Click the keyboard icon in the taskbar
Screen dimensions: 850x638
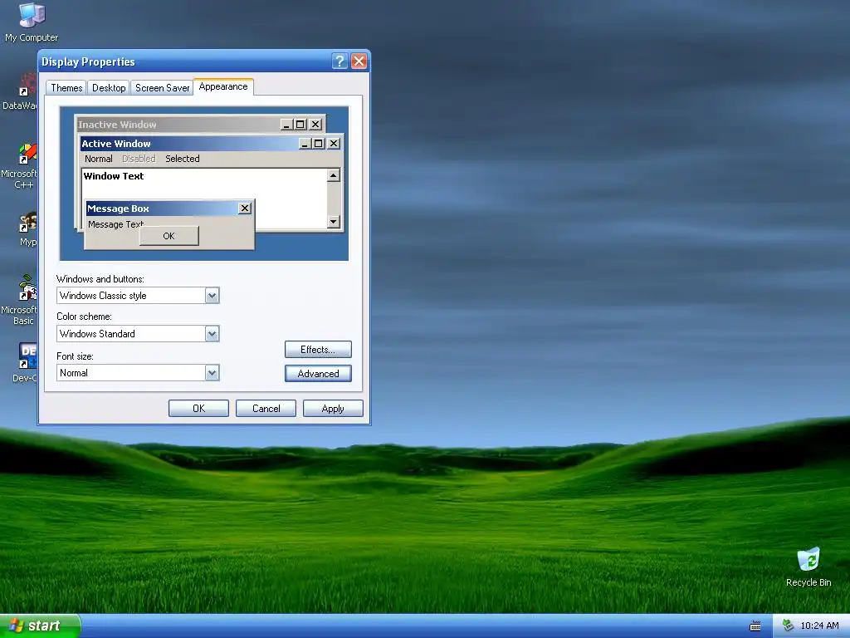[755, 626]
